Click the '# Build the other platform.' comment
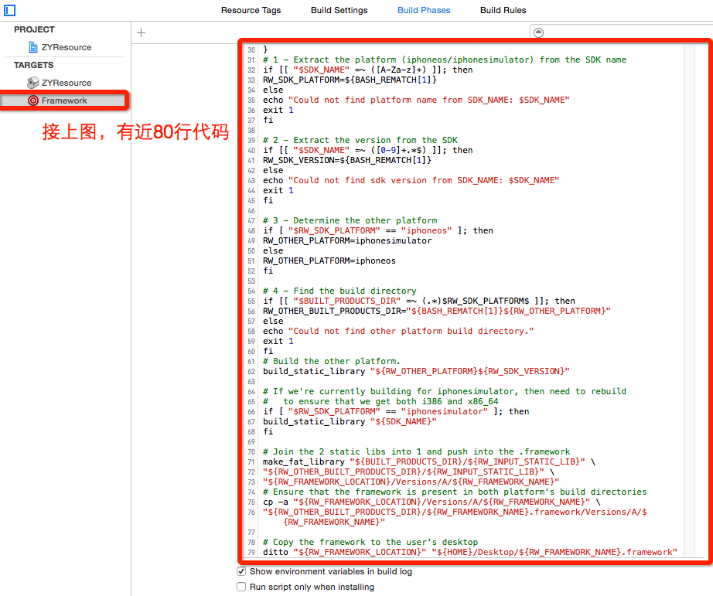713x596 pixels. tap(331, 361)
